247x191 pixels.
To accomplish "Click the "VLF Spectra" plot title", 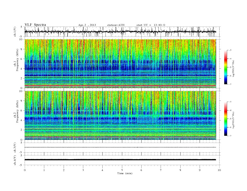I will click(35, 25).
